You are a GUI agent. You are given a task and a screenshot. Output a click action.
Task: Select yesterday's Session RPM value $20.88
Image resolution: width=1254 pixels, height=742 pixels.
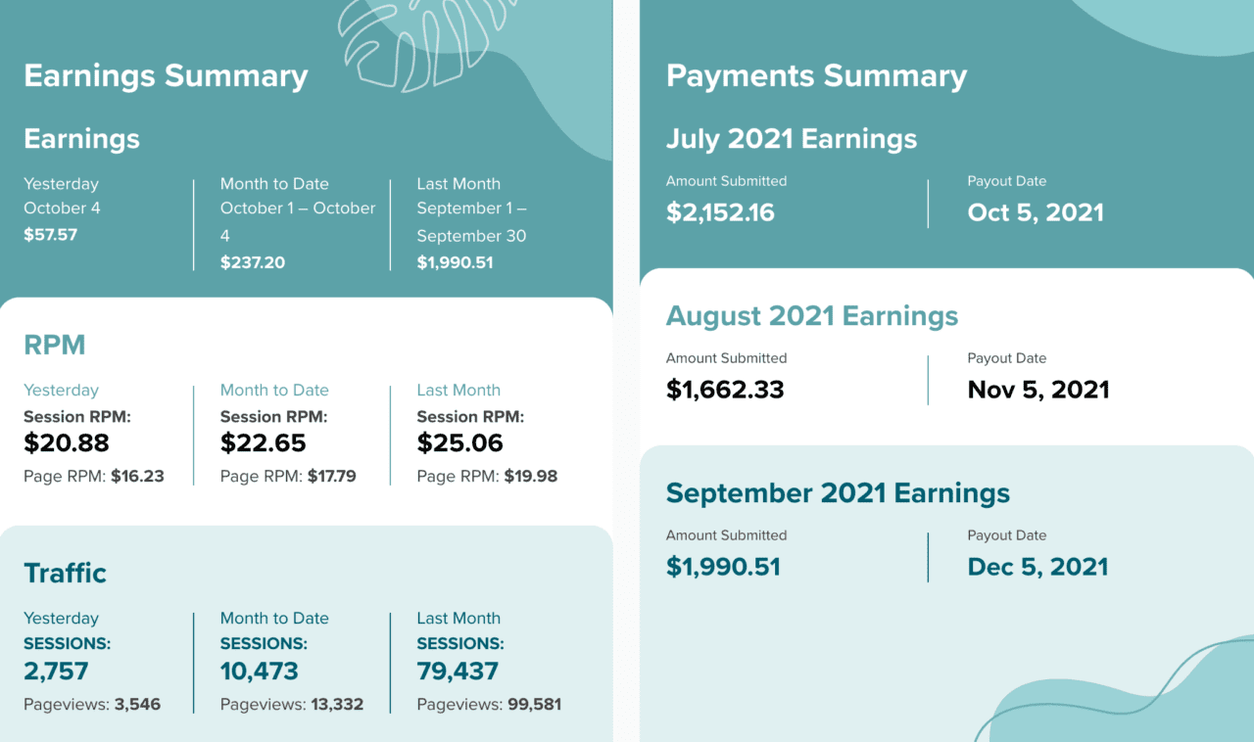[67, 443]
